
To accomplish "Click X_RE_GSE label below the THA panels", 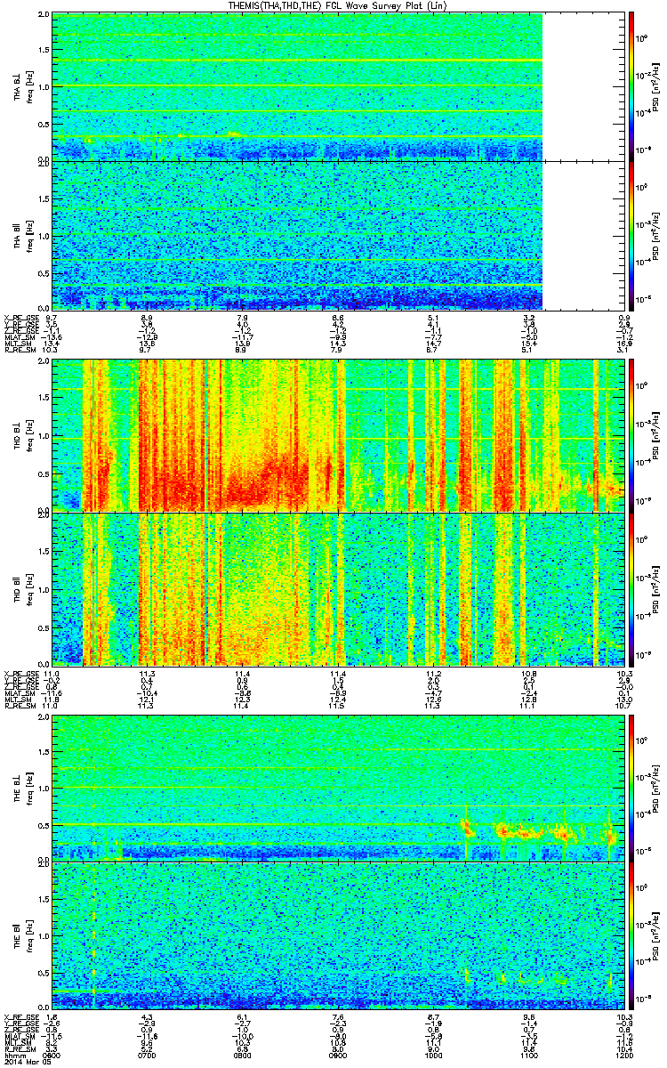I will pos(20,317).
